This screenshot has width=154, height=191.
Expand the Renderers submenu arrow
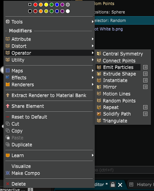[x=93, y=84]
